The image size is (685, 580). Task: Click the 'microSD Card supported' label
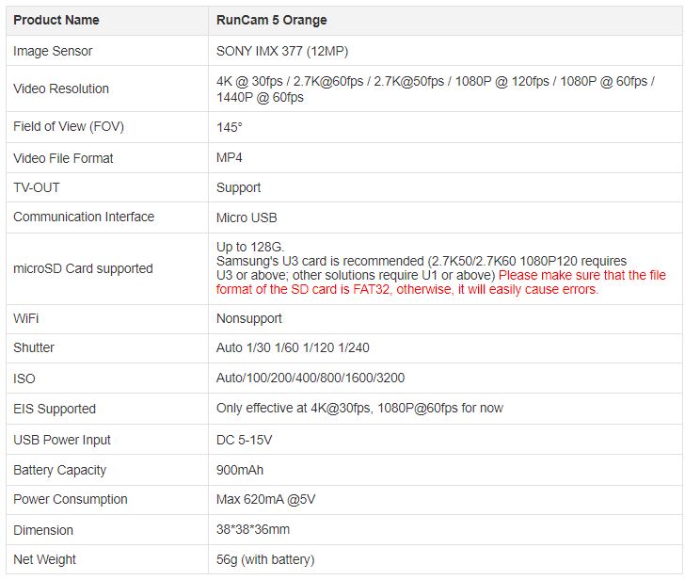click(83, 268)
